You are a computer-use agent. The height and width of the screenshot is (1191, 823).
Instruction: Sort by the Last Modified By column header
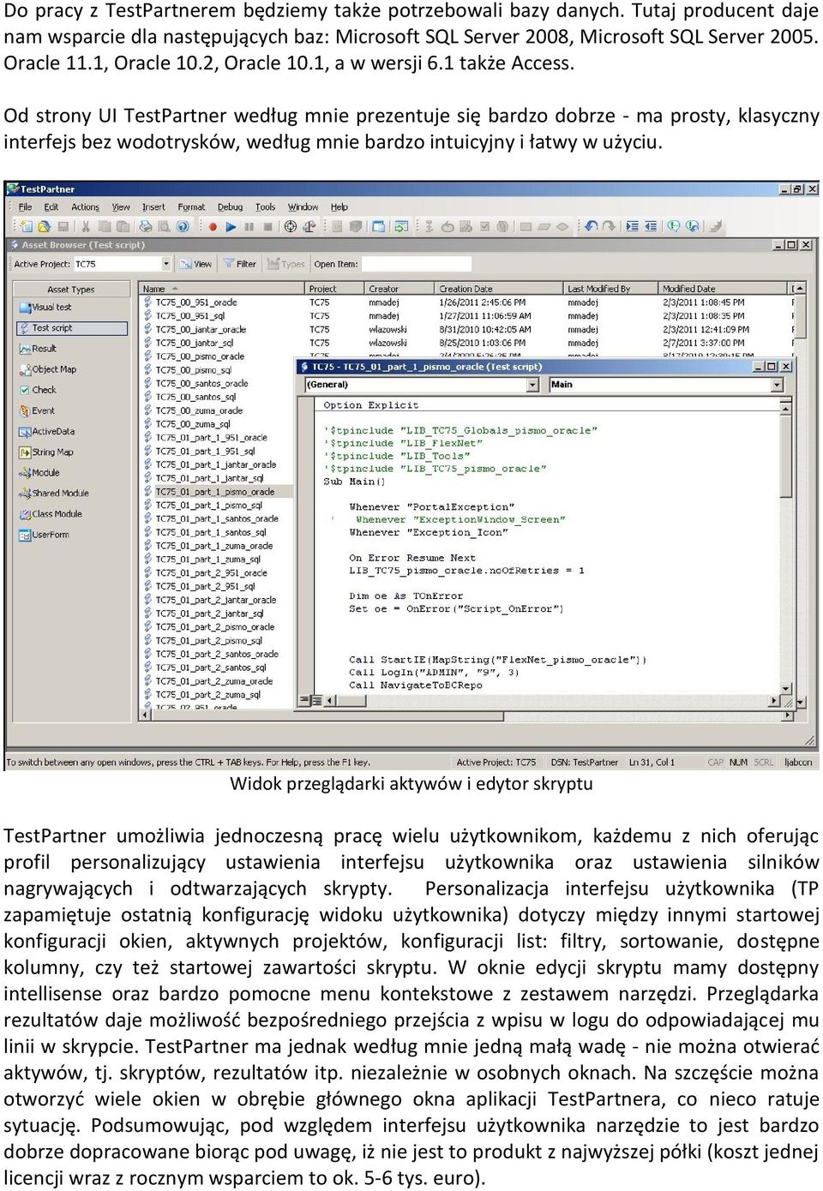tap(611, 289)
